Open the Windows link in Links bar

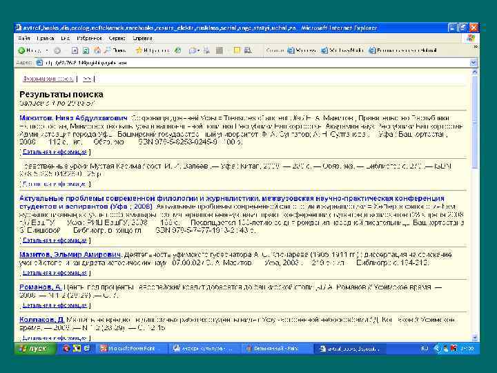[x=302, y=50]
